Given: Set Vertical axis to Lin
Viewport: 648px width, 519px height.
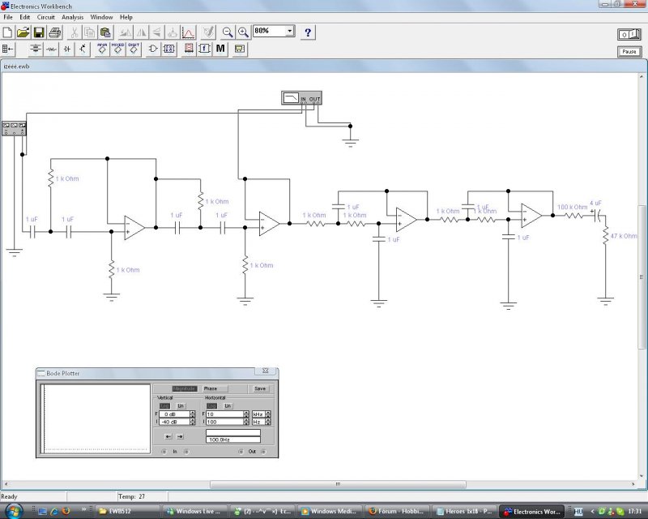Looking at the screenshot, I should click(181, 406).
